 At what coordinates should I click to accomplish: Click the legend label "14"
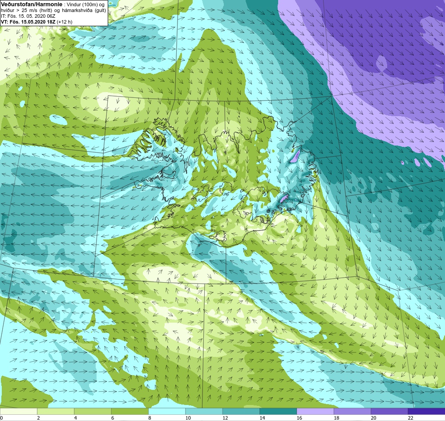tap(262, 418)
